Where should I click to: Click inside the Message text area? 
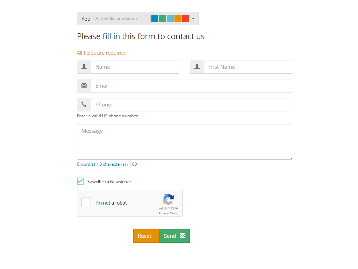point(184,142)
